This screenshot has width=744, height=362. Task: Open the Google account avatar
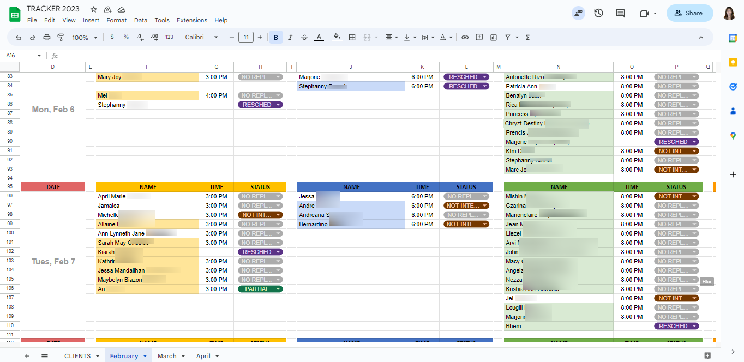click(x=730, y=13)
